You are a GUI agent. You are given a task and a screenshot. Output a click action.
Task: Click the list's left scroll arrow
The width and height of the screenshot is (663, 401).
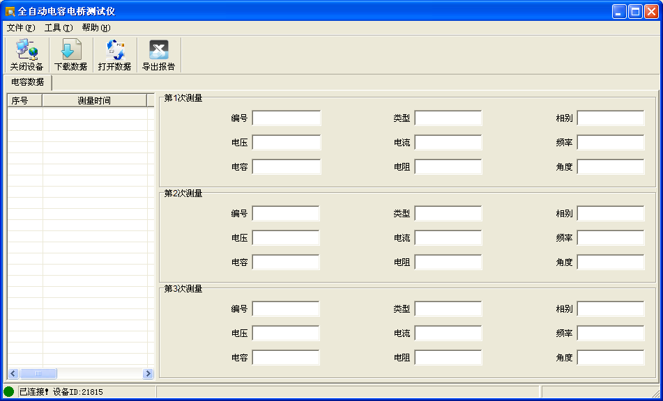tap(13, 373)
